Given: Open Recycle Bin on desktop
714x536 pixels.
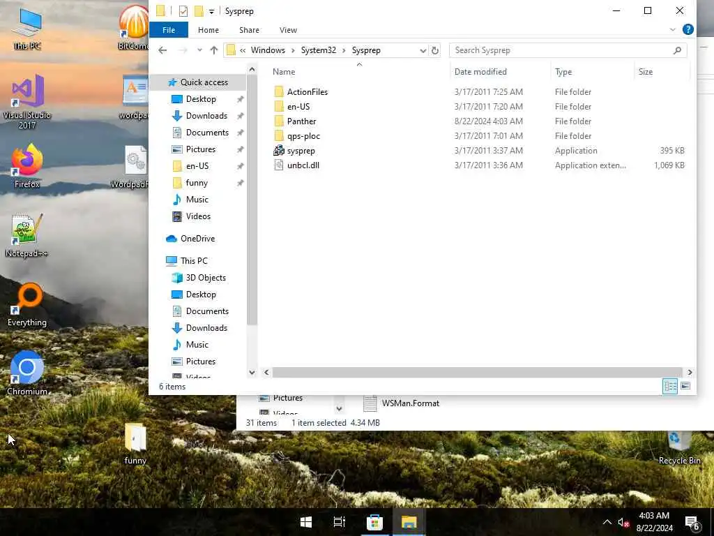Looking at the screenshot, I should tap(679, 449).
